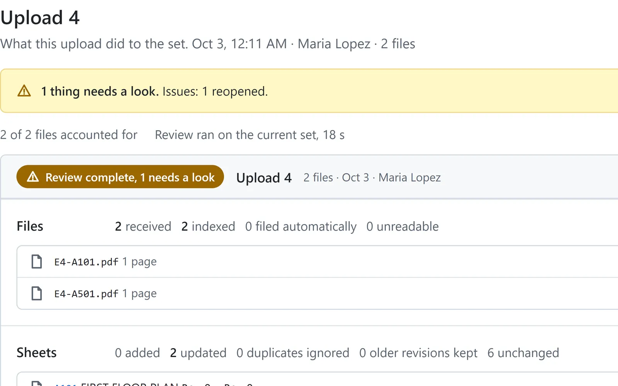Click the upload description subtitle with Oct 3, 12:11 AM

208,44
